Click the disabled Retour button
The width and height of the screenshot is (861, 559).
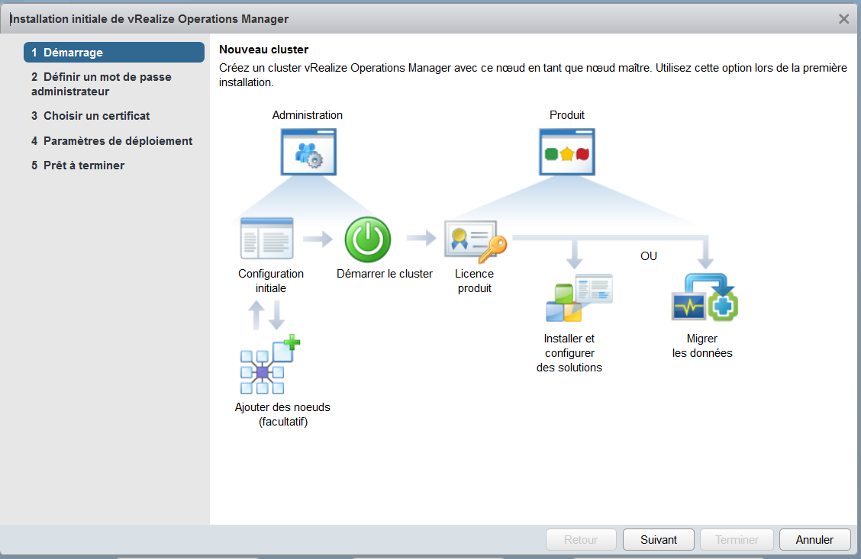pyautogui.click(x=581, y=540)
